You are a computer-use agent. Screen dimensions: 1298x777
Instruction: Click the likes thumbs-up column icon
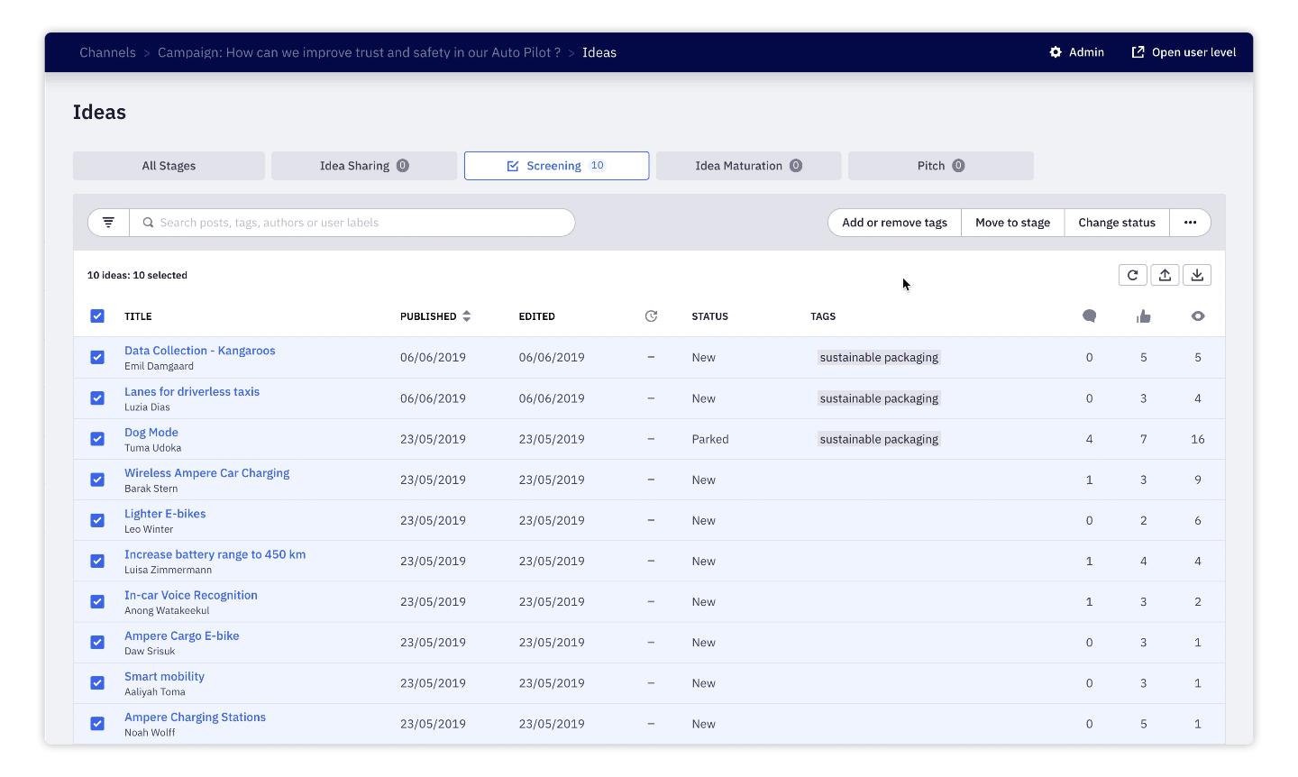point(1143,316)
